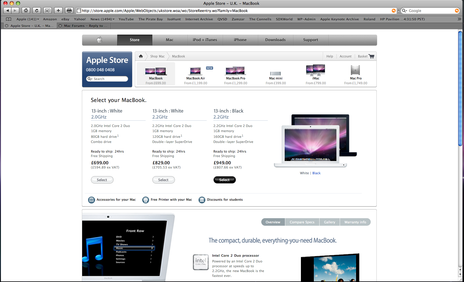Open the Downloads navigation tab
This screenshot has width=464, height=282.
point(275,40)
